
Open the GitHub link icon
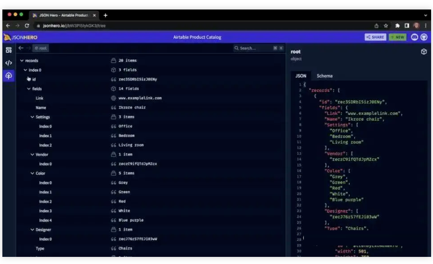[x=424, y=37]
